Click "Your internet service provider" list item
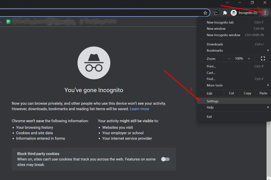 point(127,138)
